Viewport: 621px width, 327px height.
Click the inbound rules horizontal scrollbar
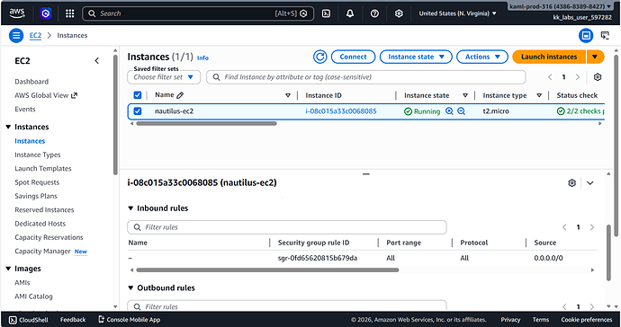tap(267, 270)
